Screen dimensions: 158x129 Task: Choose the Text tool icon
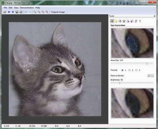point(140,21)
